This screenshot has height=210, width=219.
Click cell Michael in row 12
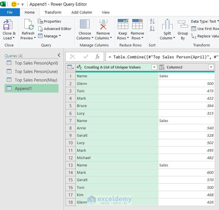click(117, 158)
